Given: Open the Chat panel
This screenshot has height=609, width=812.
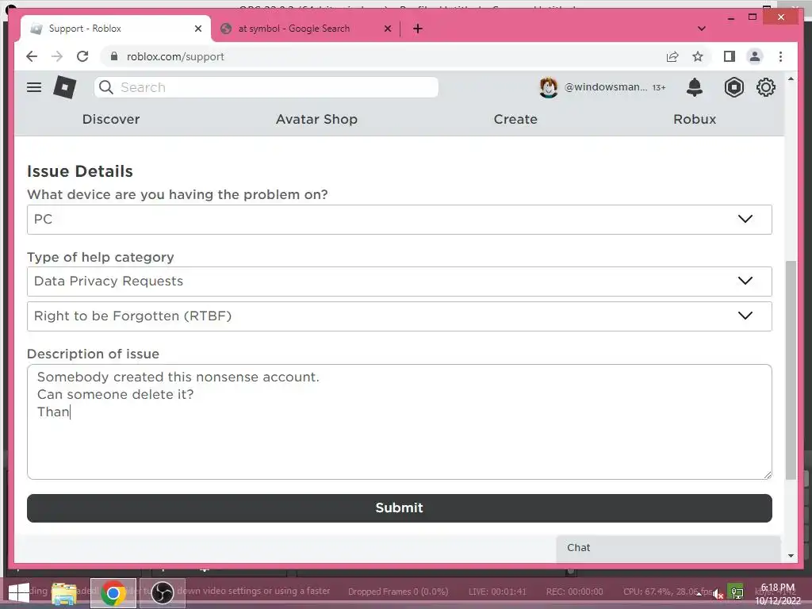Looking at the screenshot, I should click(x=668, y=548).
